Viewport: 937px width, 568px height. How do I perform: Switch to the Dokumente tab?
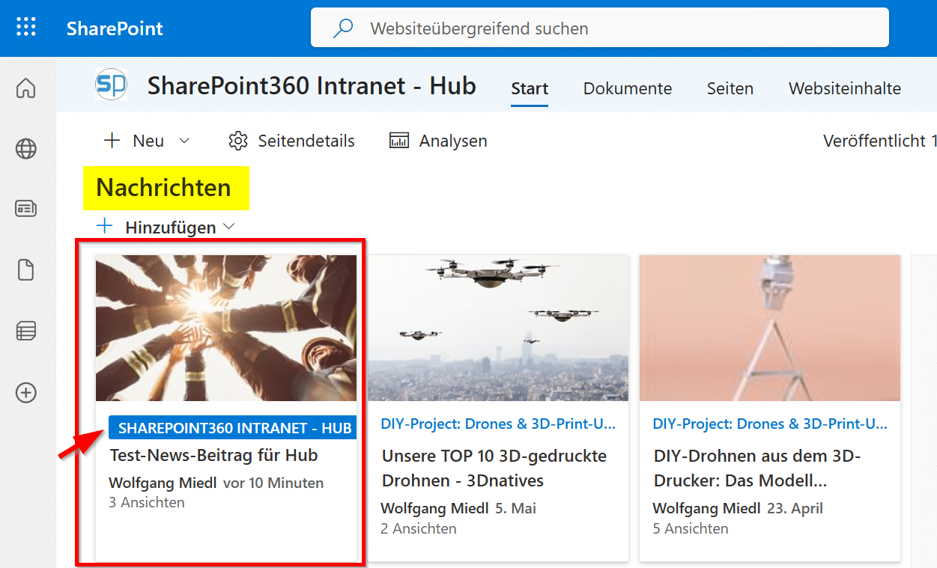point(627,88)
